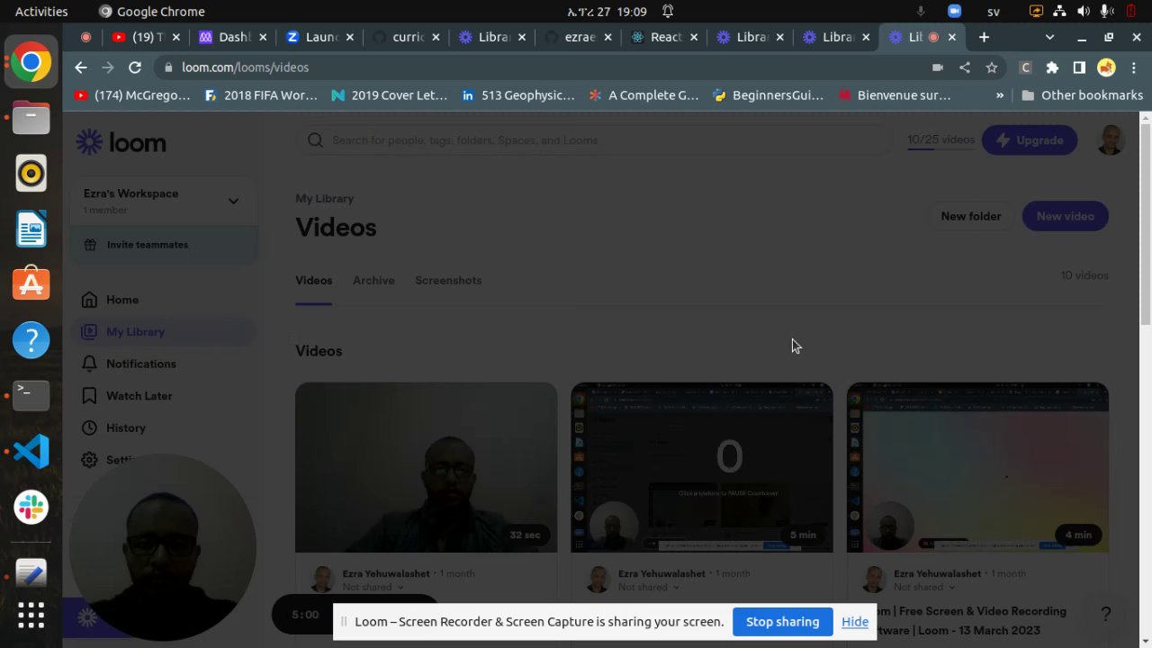
Task: Click volume icon in system tray
Action: [1083, 12]
